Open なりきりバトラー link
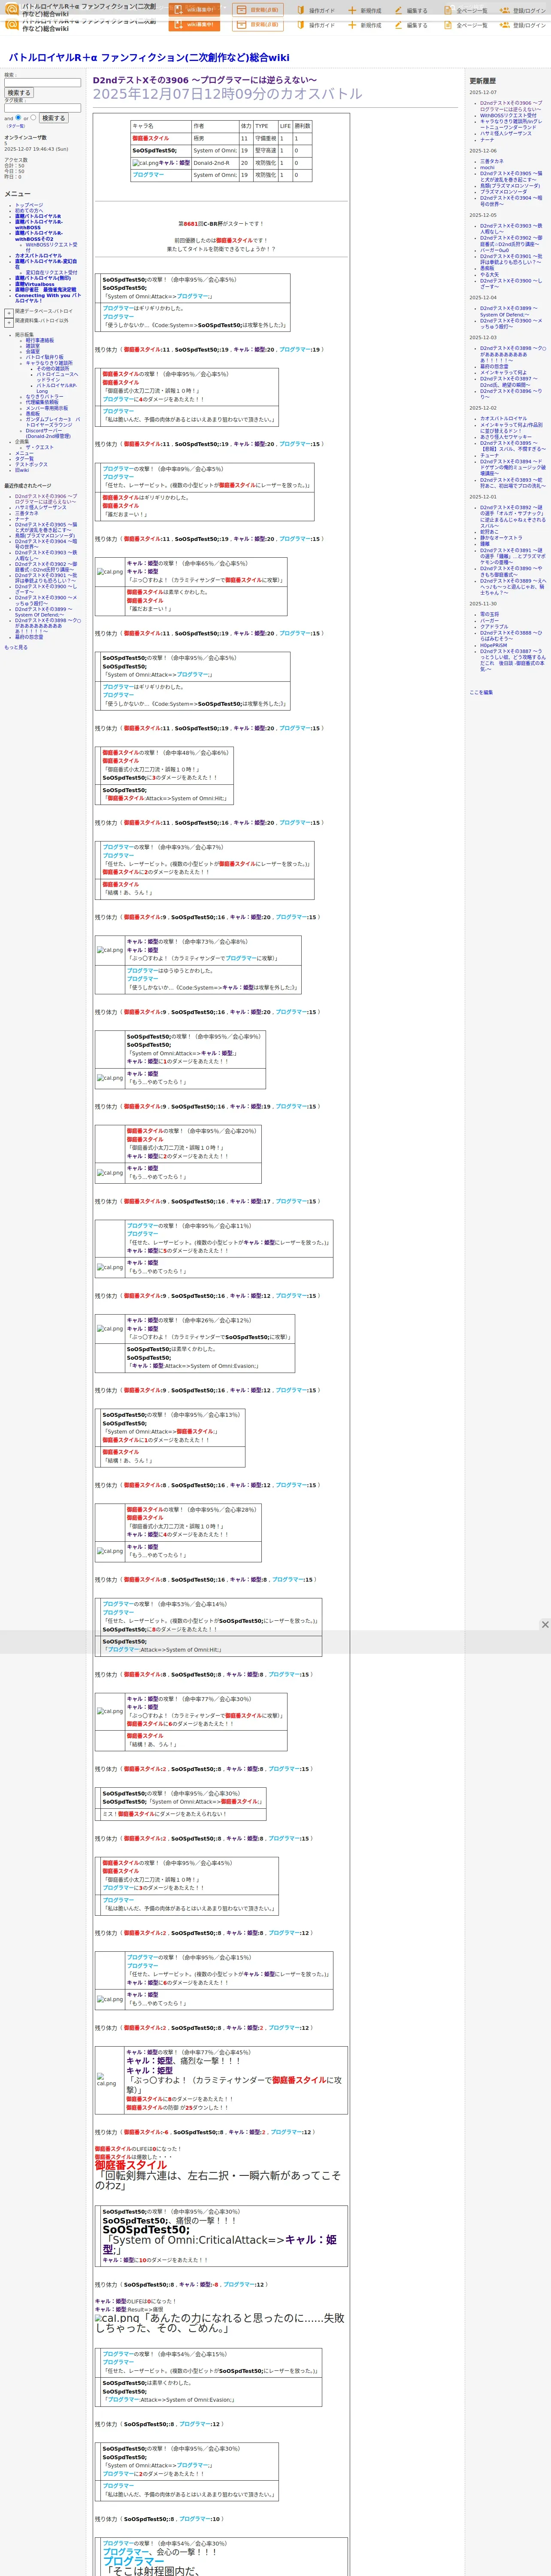 (44, 397)
